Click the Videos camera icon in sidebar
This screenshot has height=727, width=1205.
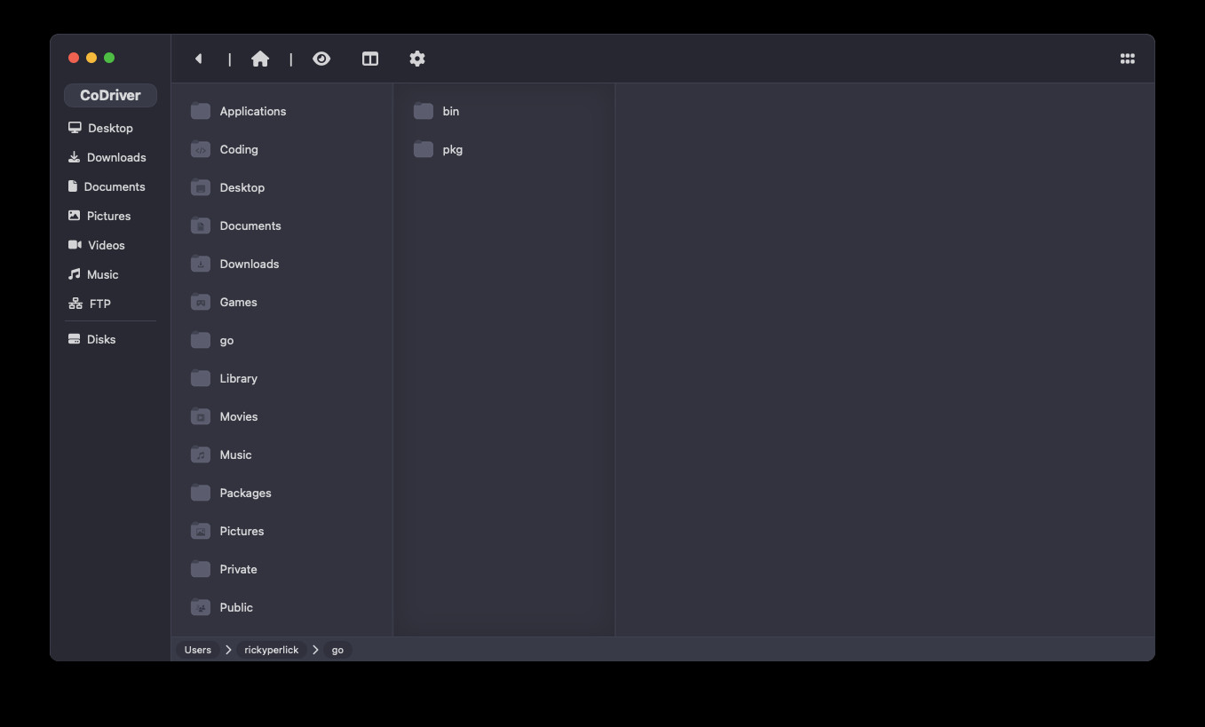click(75, 245)
